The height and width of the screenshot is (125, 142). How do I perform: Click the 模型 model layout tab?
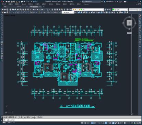(x=4, y=123)
